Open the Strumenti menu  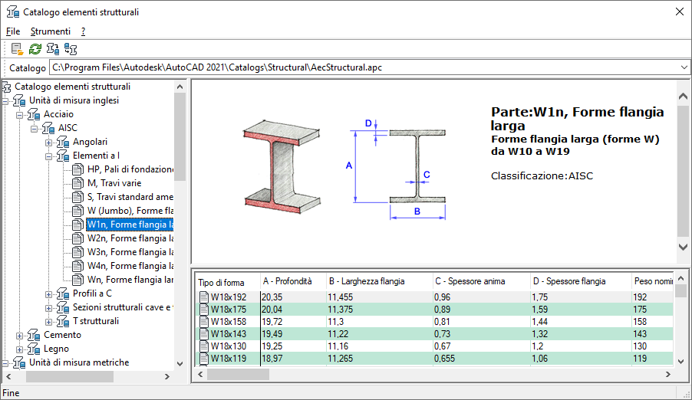coord(51,31)
